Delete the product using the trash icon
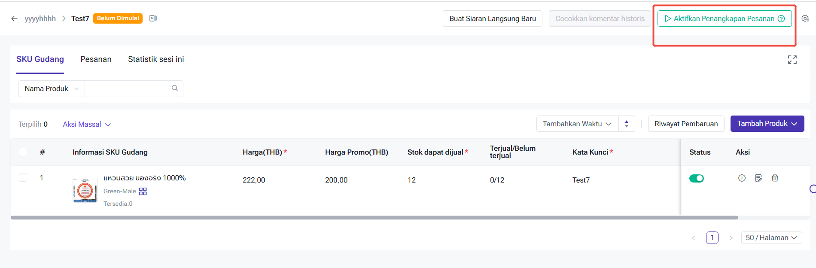The width and height of the screenshot is (816, 268). [x=775, y=178]
